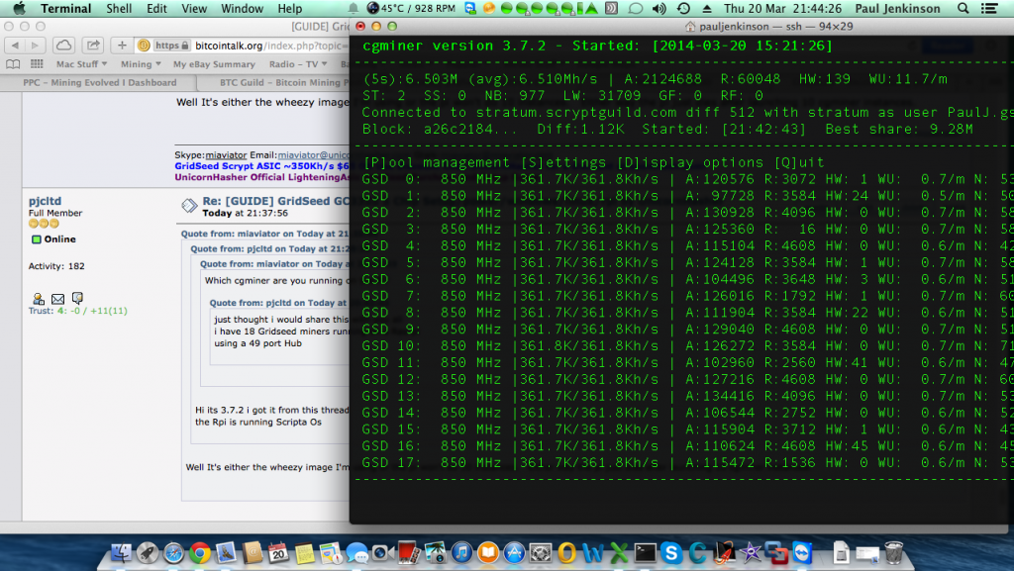
Task: Open the temperature and fan RPM monitor
Action: (x=411, y=8)
